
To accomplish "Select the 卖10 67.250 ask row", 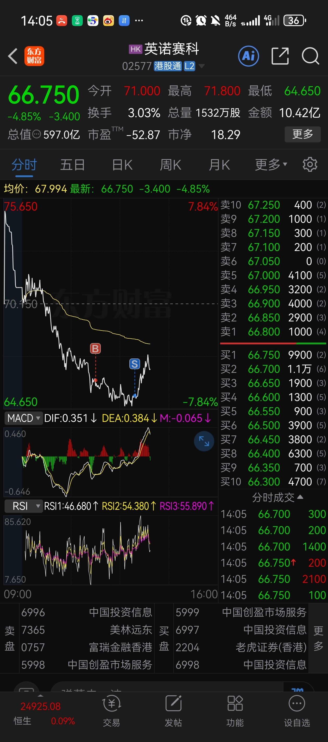I will point(273,205).
